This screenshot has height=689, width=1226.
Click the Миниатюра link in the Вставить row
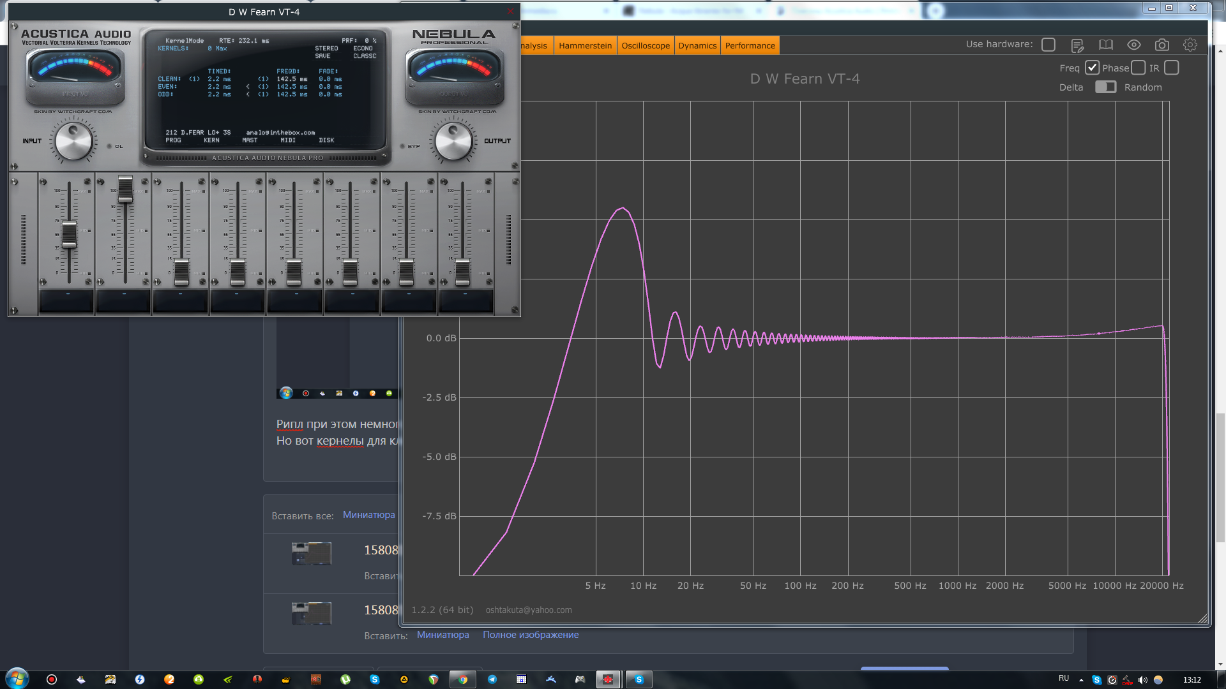(x=443, y=635)
